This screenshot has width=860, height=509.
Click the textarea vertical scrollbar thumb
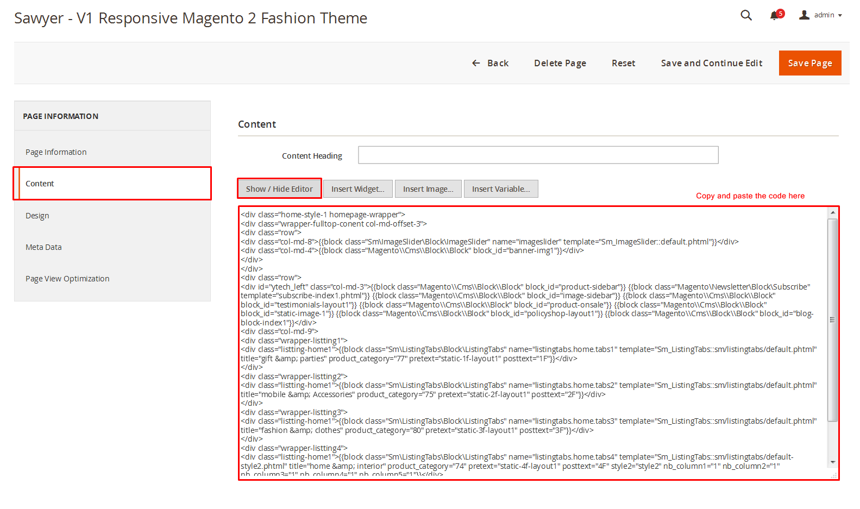pos(833,319)
